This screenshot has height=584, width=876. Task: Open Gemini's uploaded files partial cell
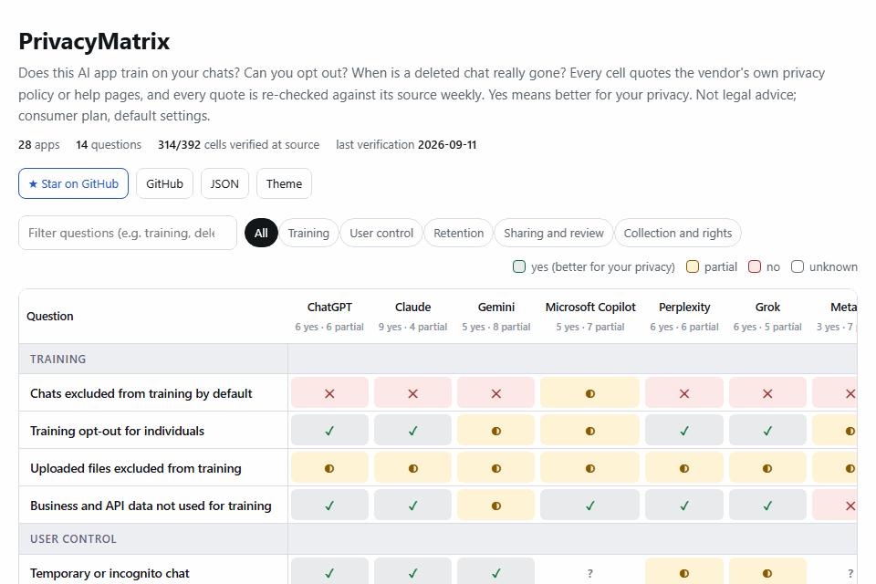click(x=496, y=468)
